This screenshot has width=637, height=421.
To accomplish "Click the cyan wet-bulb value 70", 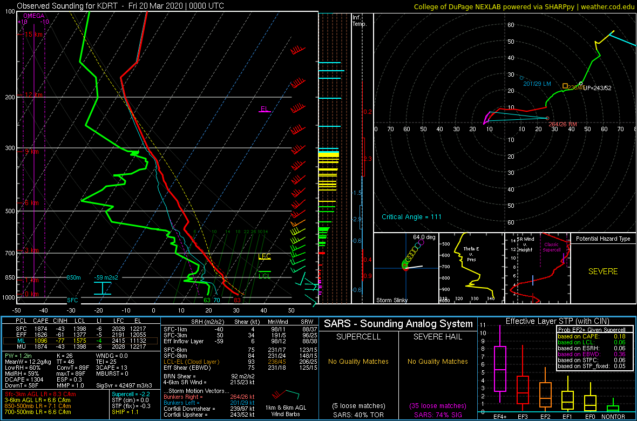I will coord(217,301).
